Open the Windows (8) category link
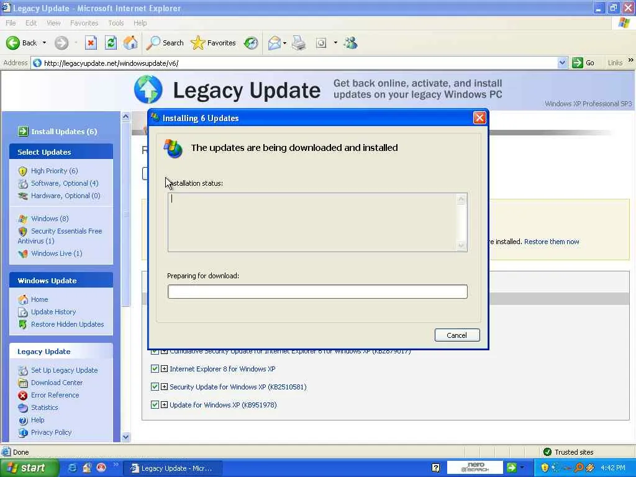 (x=50, y=219)
